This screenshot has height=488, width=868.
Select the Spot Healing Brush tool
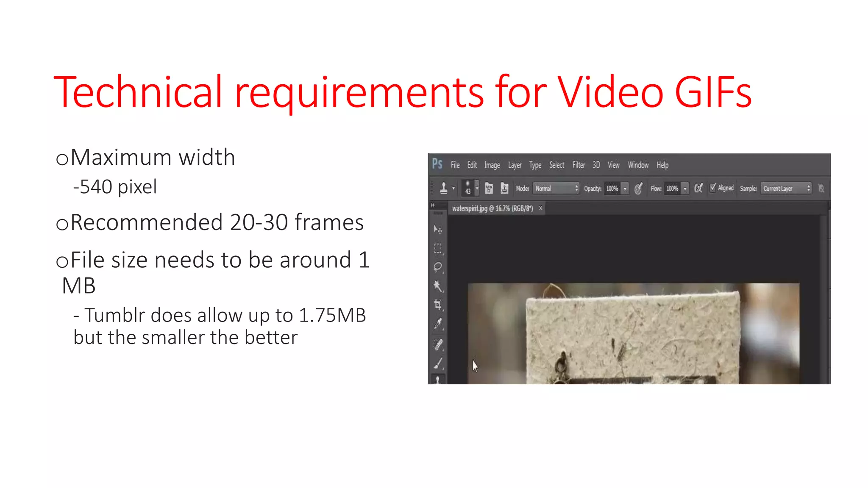(x=438, y=344)
